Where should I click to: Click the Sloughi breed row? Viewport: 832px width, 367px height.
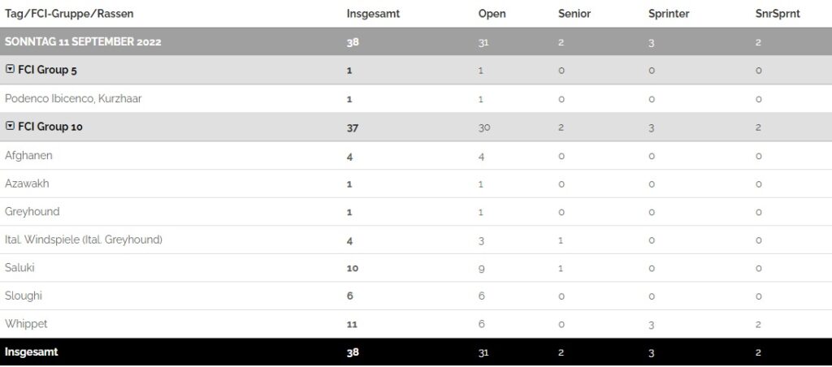(22, 296)
